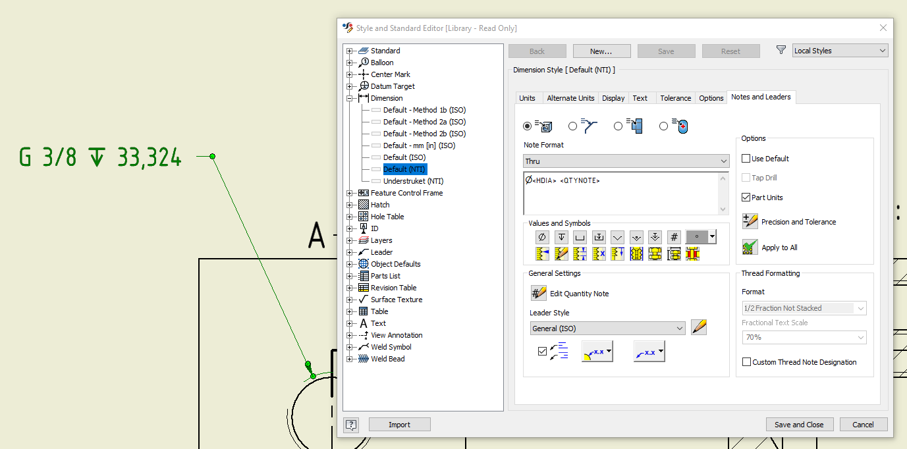Click the Save and Close button
The image size is (907, 449).
click(799, 424)
